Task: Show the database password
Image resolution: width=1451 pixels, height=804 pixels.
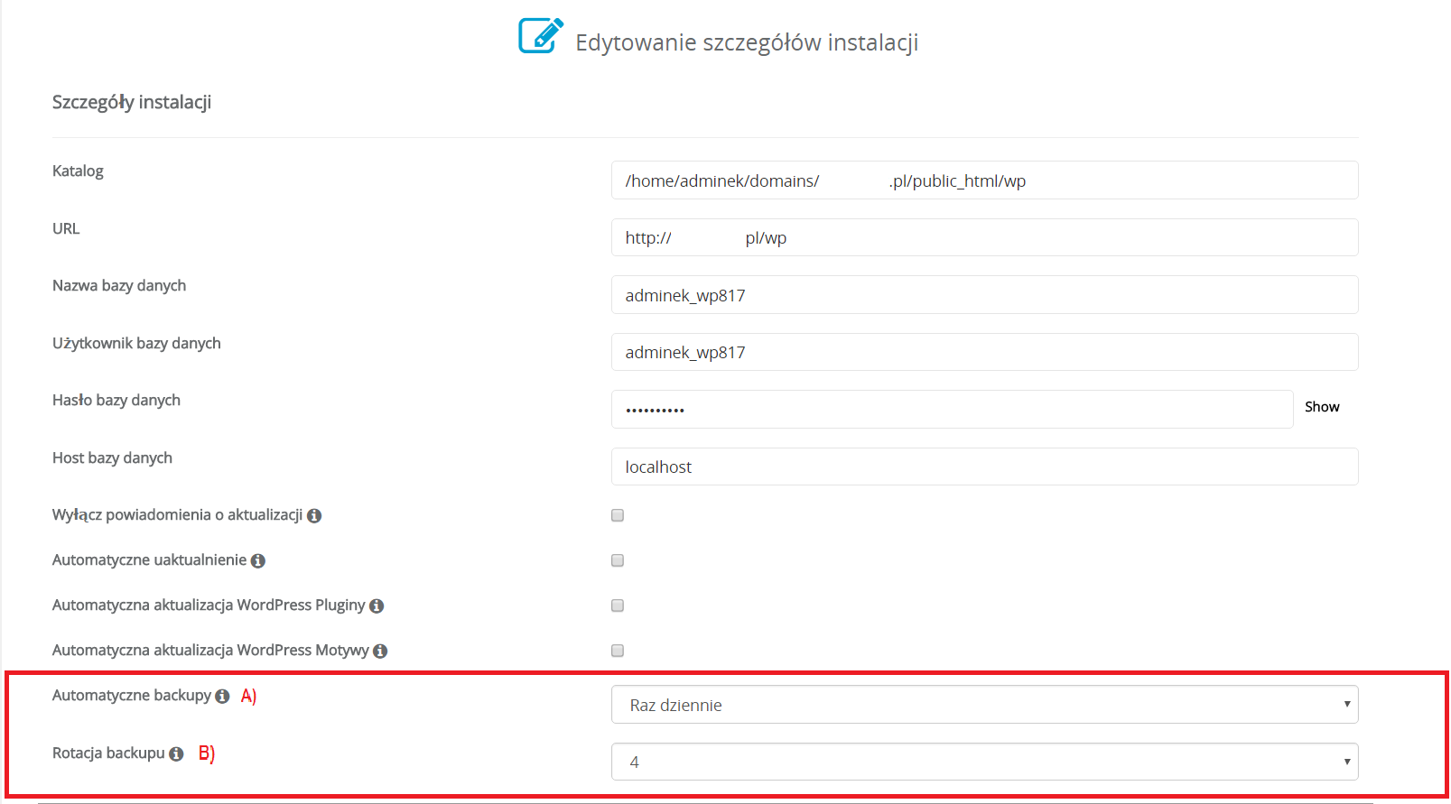Action: [x=1321, y=407]
